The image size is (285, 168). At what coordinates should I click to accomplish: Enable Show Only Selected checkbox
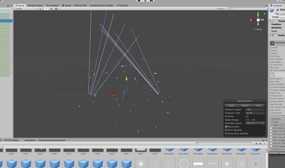tap(226, 134)
